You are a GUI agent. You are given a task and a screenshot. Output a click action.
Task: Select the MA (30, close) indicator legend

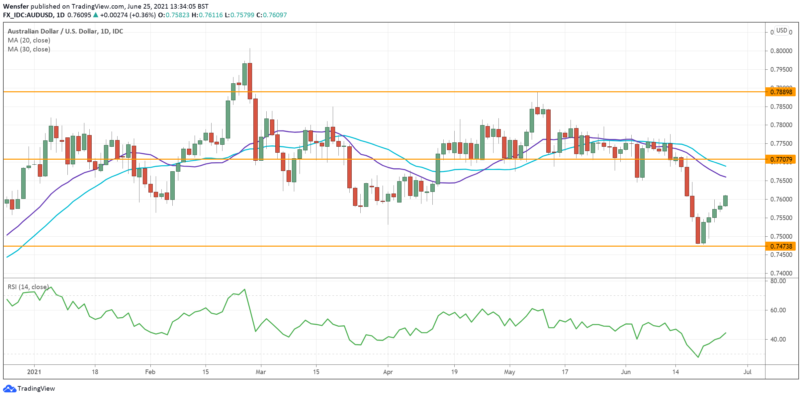29,49
